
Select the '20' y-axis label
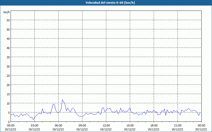pyautogui.click(x=8, y=85)
